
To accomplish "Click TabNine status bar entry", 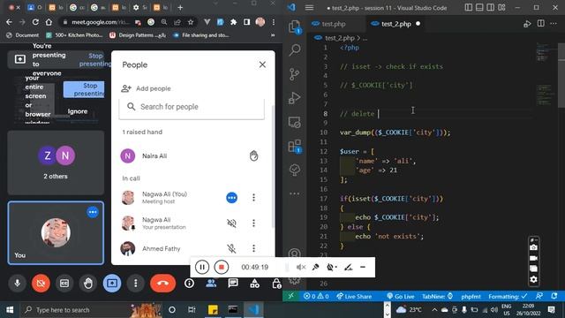I will tap(438, 297).
